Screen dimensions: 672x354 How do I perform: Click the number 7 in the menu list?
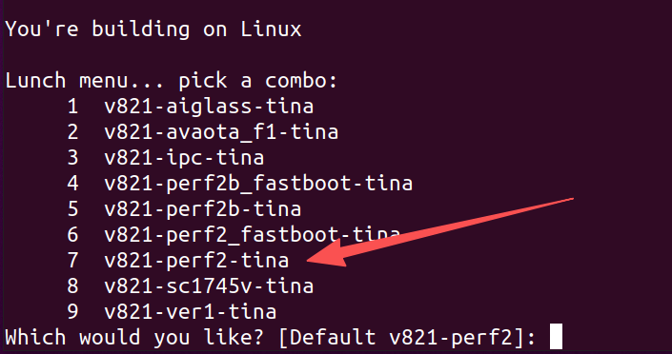pyautogui.click(x=72, y=261)
